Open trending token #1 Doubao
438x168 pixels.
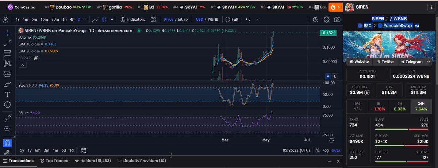coord(69,7)
